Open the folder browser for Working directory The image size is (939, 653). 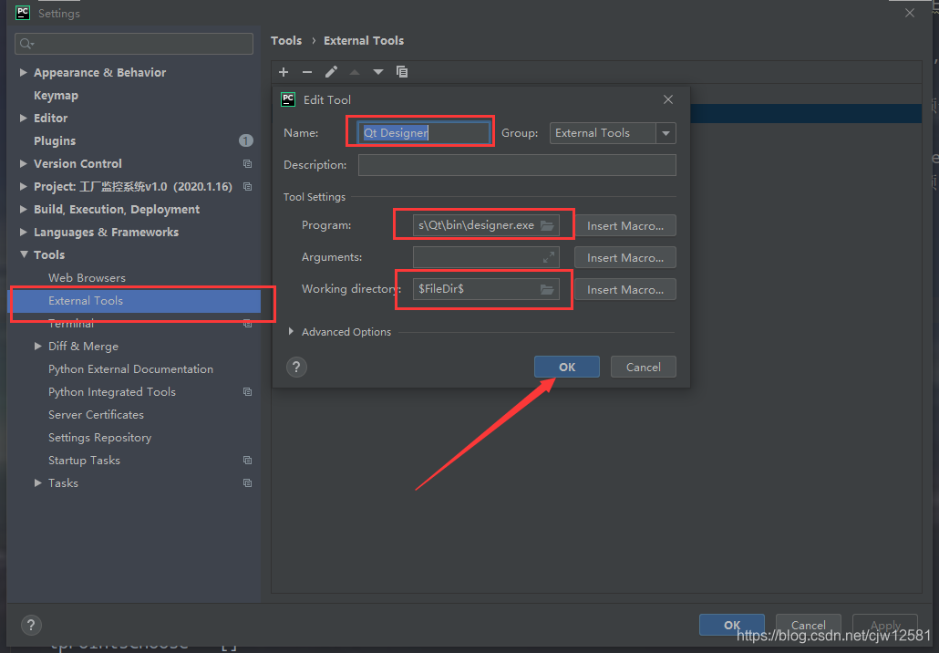547,288
